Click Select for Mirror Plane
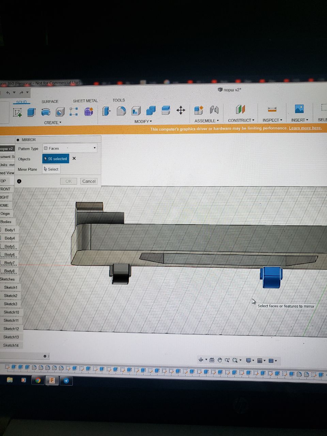 (51, 169)
